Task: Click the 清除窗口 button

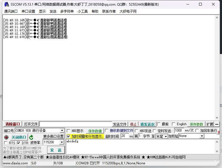Action: coord(13,124)
